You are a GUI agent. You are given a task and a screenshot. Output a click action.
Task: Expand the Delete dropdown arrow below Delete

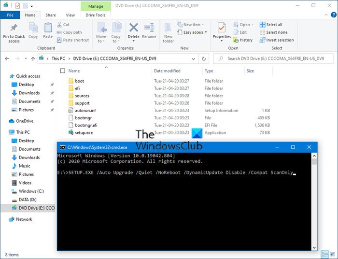click(x=133, y=41)
